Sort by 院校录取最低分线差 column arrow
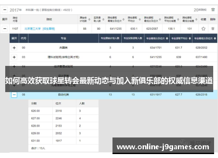Viewport: 218px width, 158px height. pyautogui.click(x=196, y=19)
